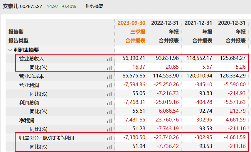
Task: Click the orange 合并报表 label under 三季报
Action: pos(135,40)
